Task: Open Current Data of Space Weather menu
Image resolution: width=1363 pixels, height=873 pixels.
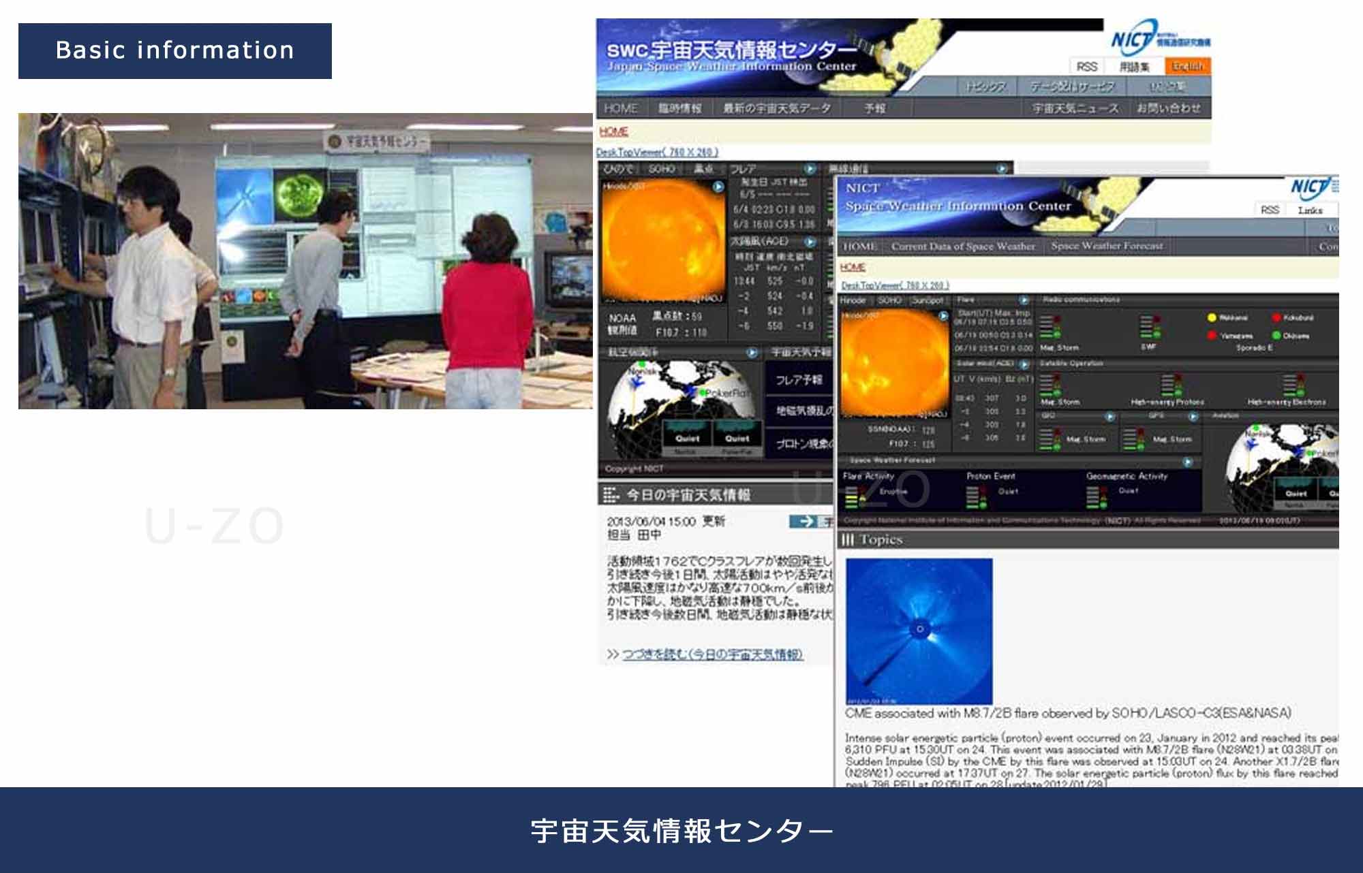Action: coord(963,247)
